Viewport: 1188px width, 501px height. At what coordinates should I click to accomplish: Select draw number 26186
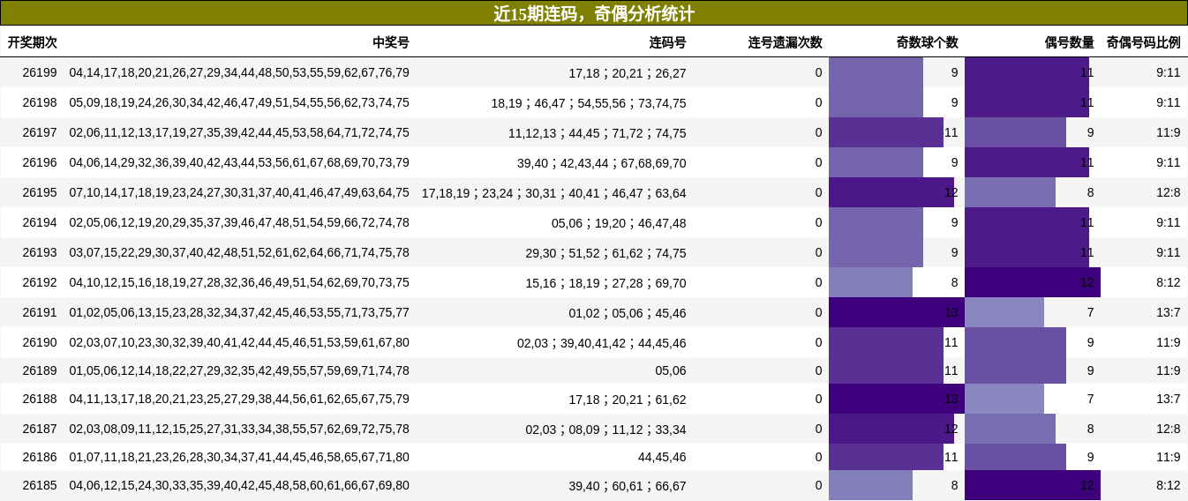(40, 457)
